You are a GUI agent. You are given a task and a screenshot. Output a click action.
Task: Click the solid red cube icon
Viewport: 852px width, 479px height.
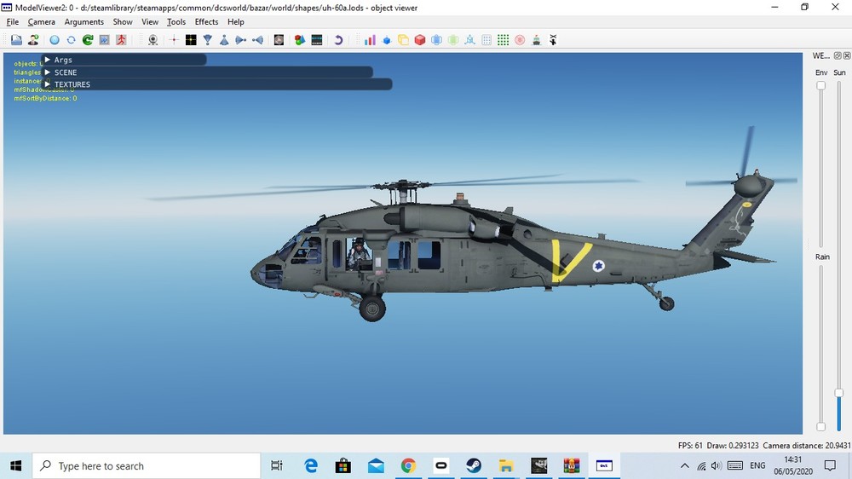[x=420, y=40]
